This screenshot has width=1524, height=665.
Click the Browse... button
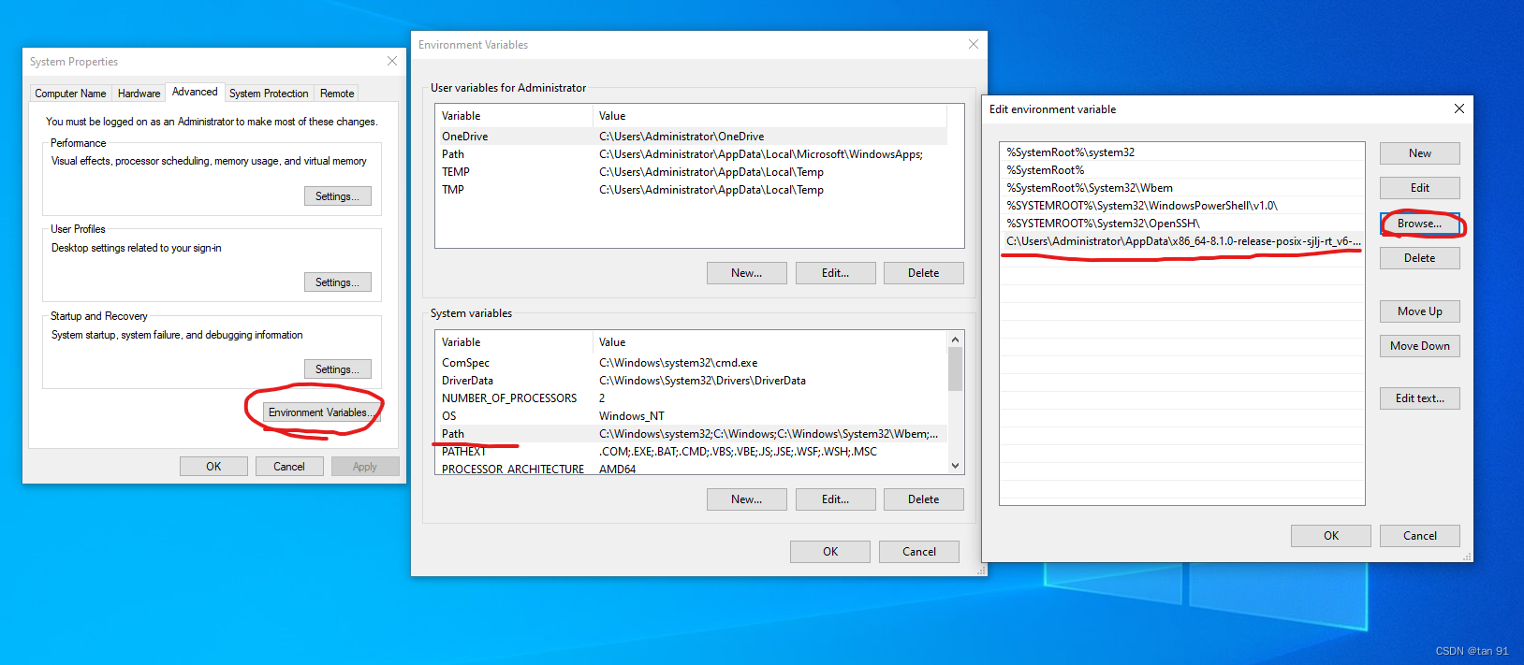point(1420,224)
